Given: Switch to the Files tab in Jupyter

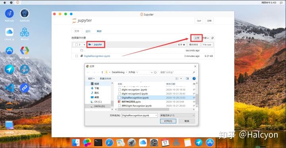Looking at the screenshot, I should coord(77,31).
